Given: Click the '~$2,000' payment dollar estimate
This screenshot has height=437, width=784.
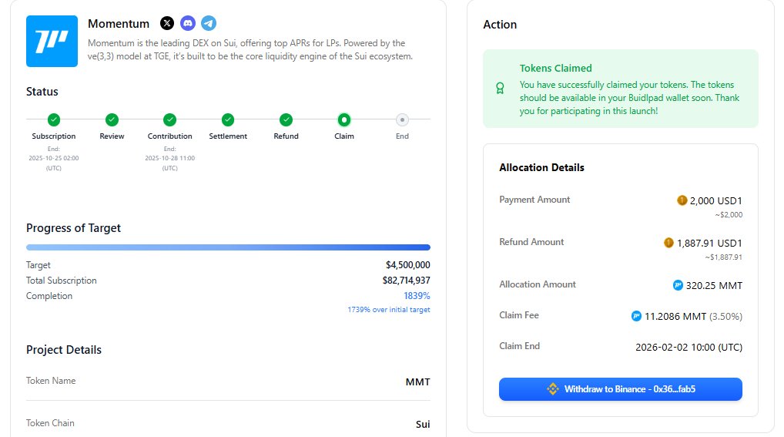Looking at the screenshot, I should click(x=729, y=215).
